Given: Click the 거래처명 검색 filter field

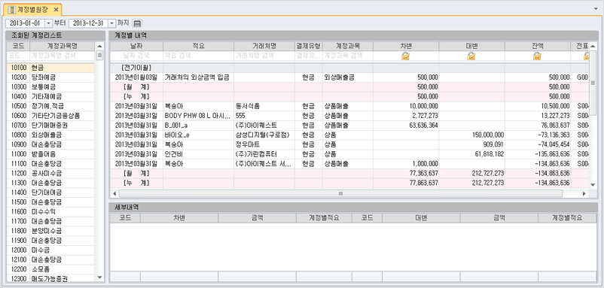Looking at the screenshot, I should (264, 56).
